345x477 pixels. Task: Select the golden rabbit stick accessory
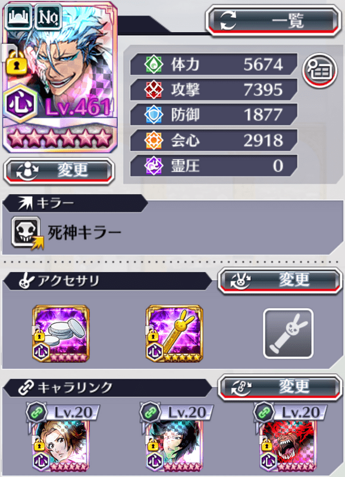(x=174, y=334)
